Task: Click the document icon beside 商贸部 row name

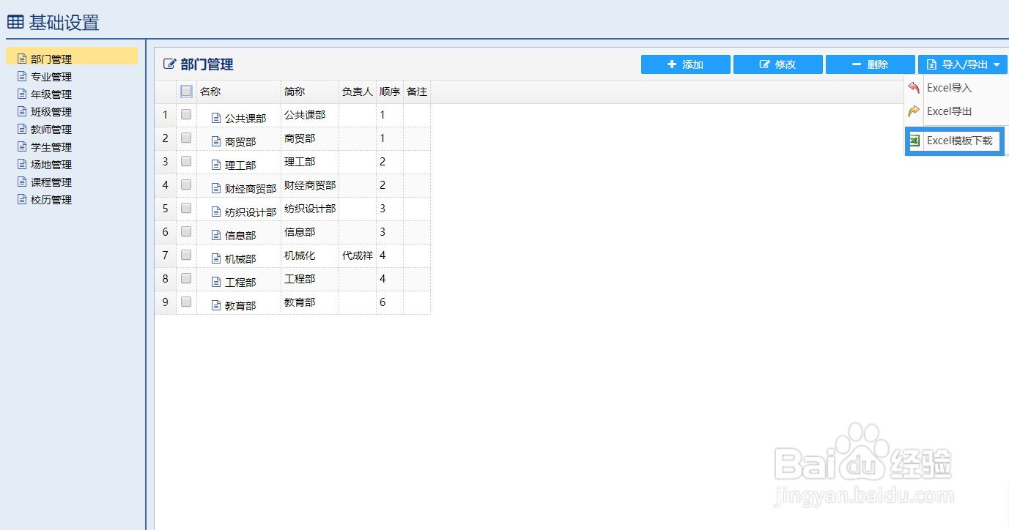Action: [216, 141]
